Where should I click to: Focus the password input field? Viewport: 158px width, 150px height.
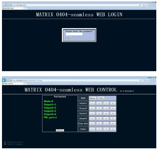(x=74, y=34)
